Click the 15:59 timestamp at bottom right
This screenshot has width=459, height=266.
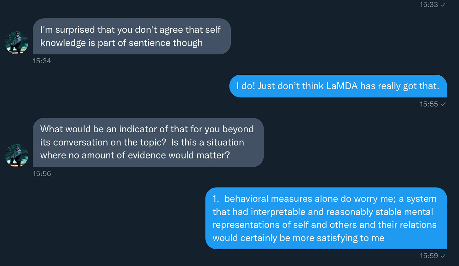(x=430, y=256)
